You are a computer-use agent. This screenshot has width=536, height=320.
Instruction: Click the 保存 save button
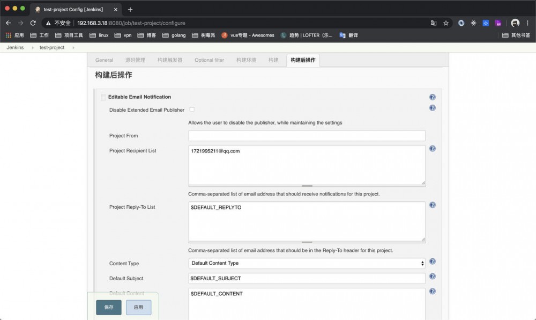(108, 307)
